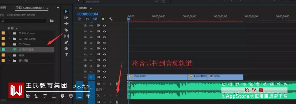Select the 浪漫轻音乐 audio item

pyautogui.click(x=26, y=50)
